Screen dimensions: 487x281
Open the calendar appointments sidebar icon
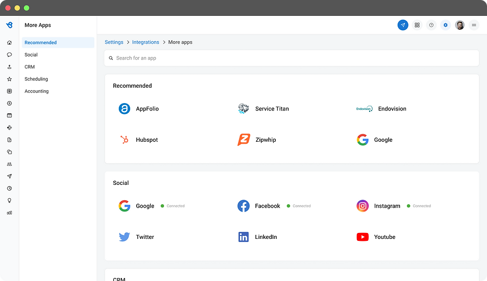pos(9,115)
